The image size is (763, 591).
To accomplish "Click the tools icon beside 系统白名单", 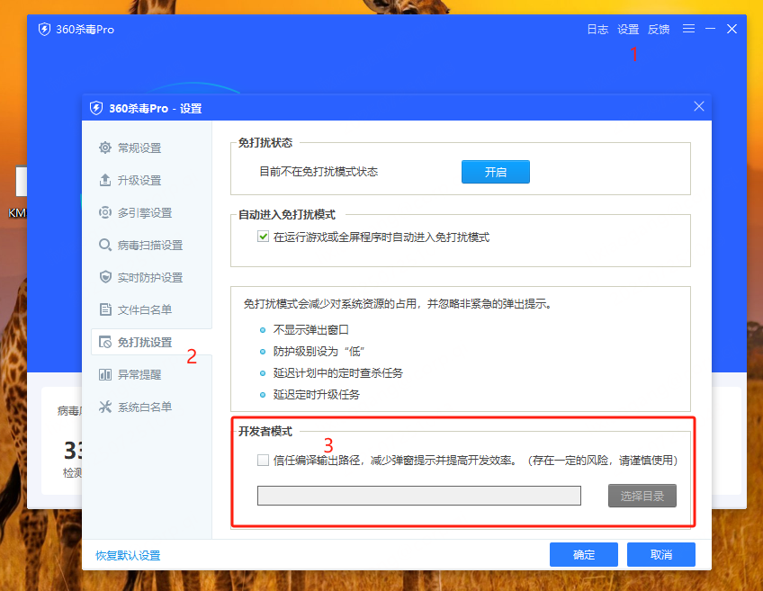I will pos(105,407).
